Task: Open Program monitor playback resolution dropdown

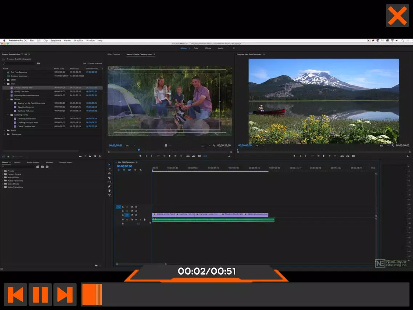Action: [x=385, y=146]
